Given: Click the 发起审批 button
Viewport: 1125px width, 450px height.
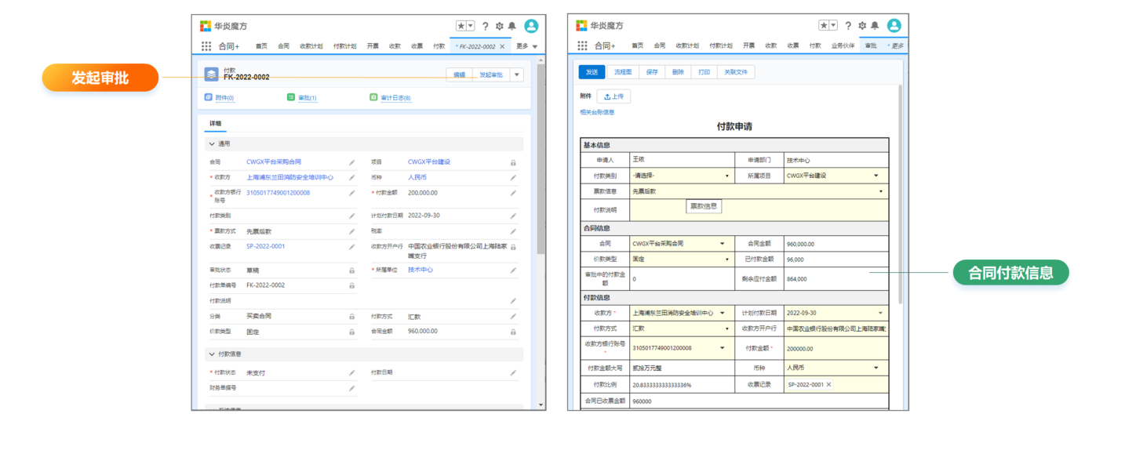Looking at the screenshot, I should click(x=491, y=75).
